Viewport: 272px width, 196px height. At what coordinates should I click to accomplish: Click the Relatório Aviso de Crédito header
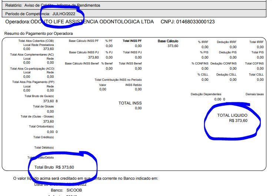coord(53,5)
